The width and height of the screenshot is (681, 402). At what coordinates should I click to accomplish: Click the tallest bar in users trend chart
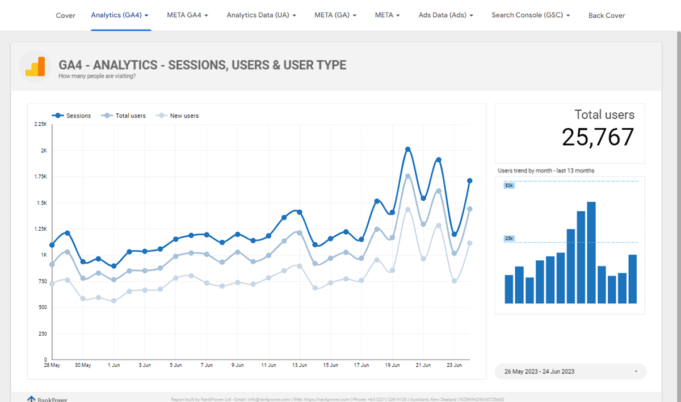[x=591, y=252]
